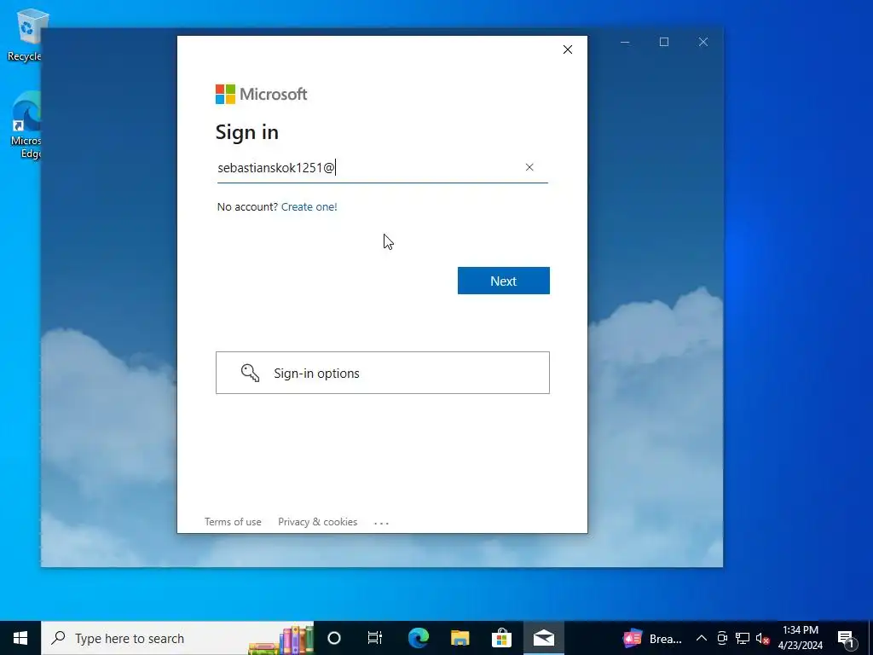This screenshot has height=655, width=873.
Task: Click the Next button
Action: pos(503,281)
